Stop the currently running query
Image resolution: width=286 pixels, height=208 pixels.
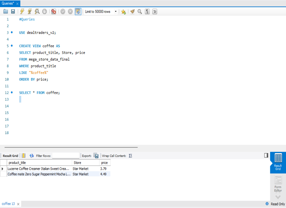click(44, 11)
